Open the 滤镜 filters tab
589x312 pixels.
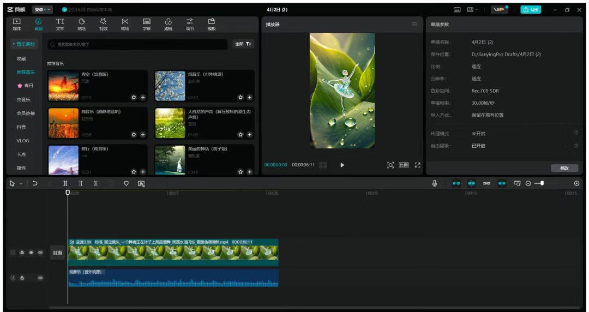point(169,24)
